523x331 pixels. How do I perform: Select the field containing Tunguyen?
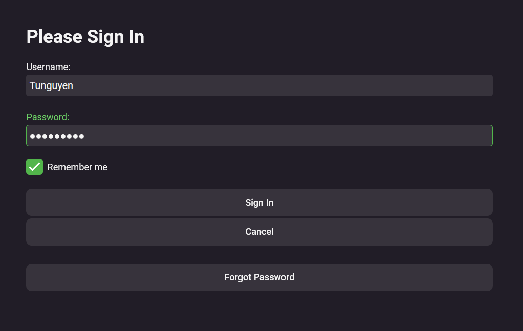259,85
